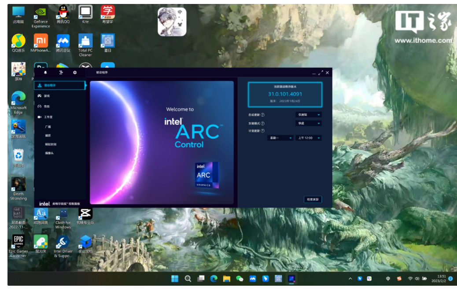The width and height of the screenshot is (457, 291).
Task: Click the list menu icon in Arc Control header
Action: [x=61, y=73]
